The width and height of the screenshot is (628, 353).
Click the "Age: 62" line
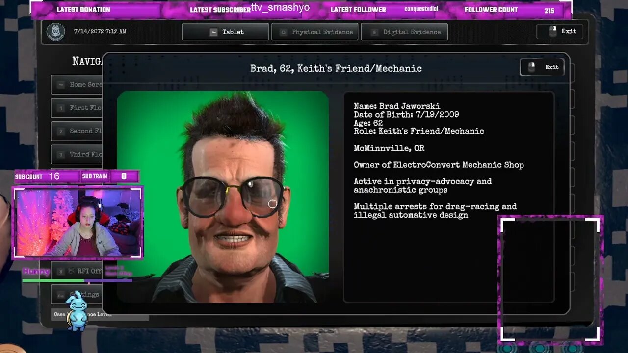pyautogui.click(x=368, y=123)
